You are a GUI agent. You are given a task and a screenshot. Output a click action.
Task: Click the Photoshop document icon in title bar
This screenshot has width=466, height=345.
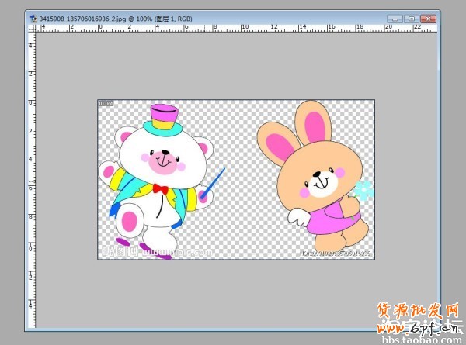[31, 17]
